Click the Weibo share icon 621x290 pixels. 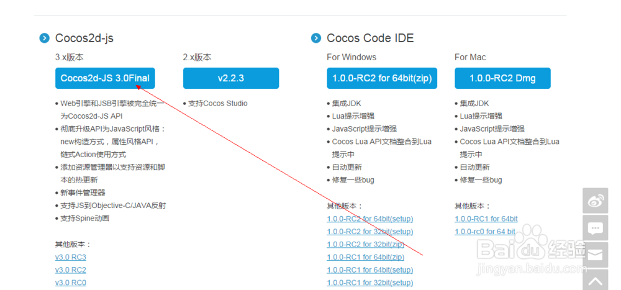tap(596, 201)
